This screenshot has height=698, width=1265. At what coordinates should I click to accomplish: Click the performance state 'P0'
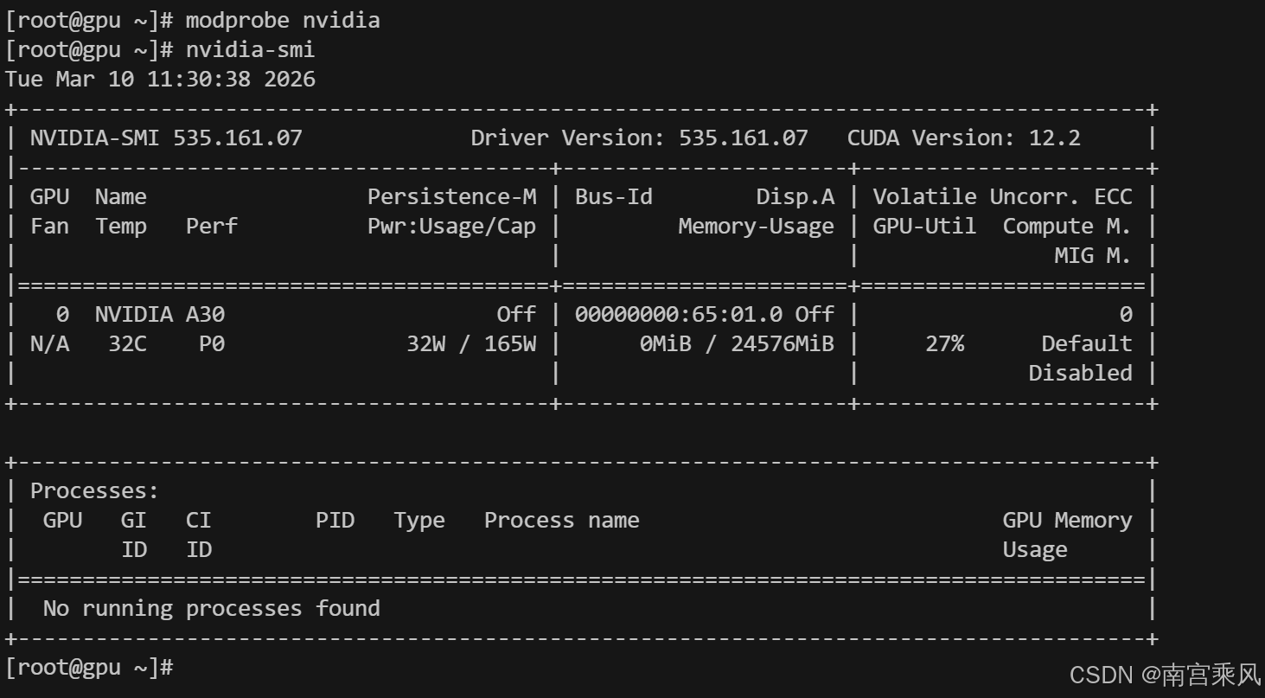[211, 343]
